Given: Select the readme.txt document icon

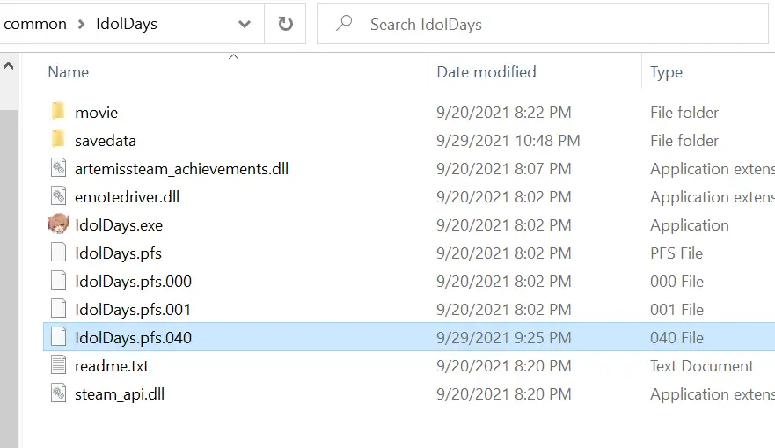Looking at the screenshot, I should click(58, 365).
